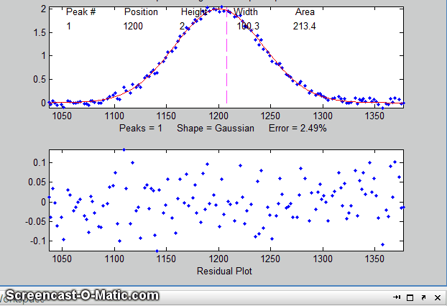Close the bottom panel with the X icon
447x306 pixels.
437,297
